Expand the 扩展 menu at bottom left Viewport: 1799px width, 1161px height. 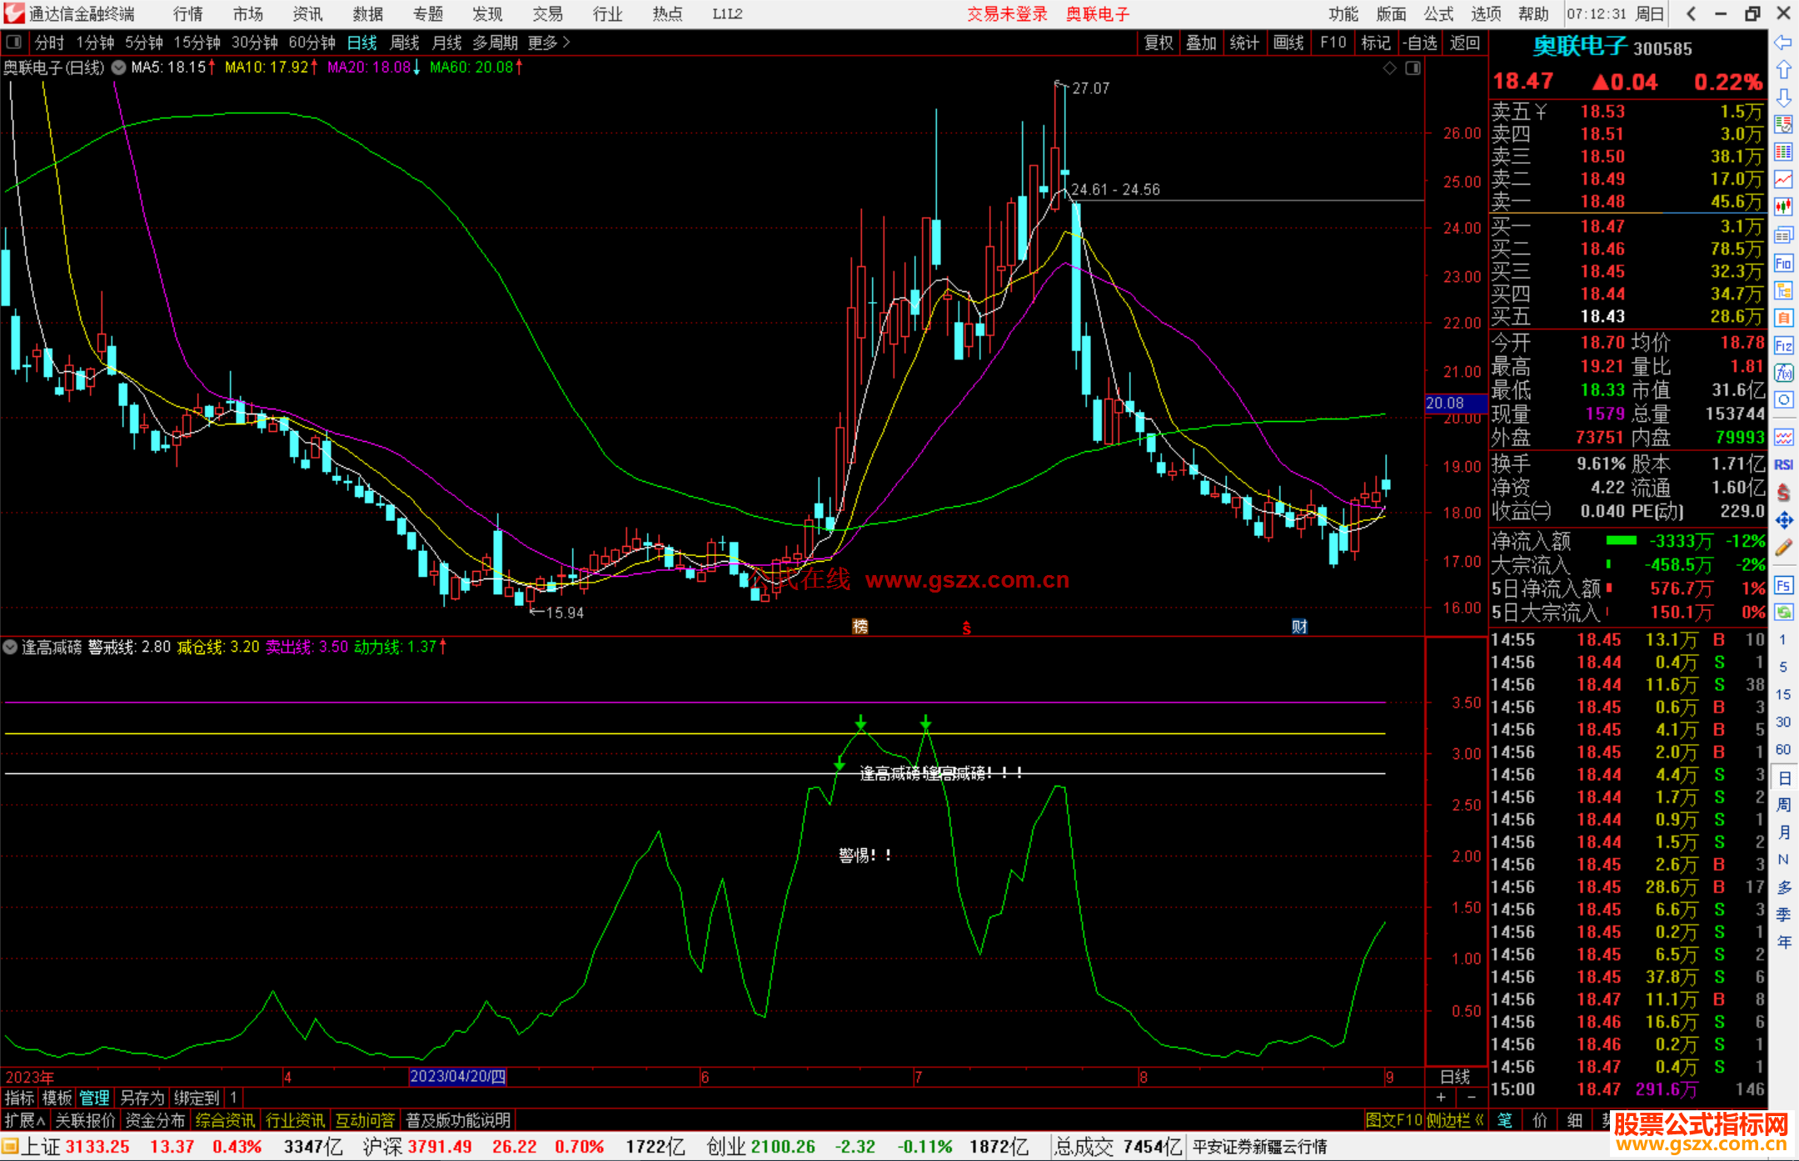pos(23,1120)
